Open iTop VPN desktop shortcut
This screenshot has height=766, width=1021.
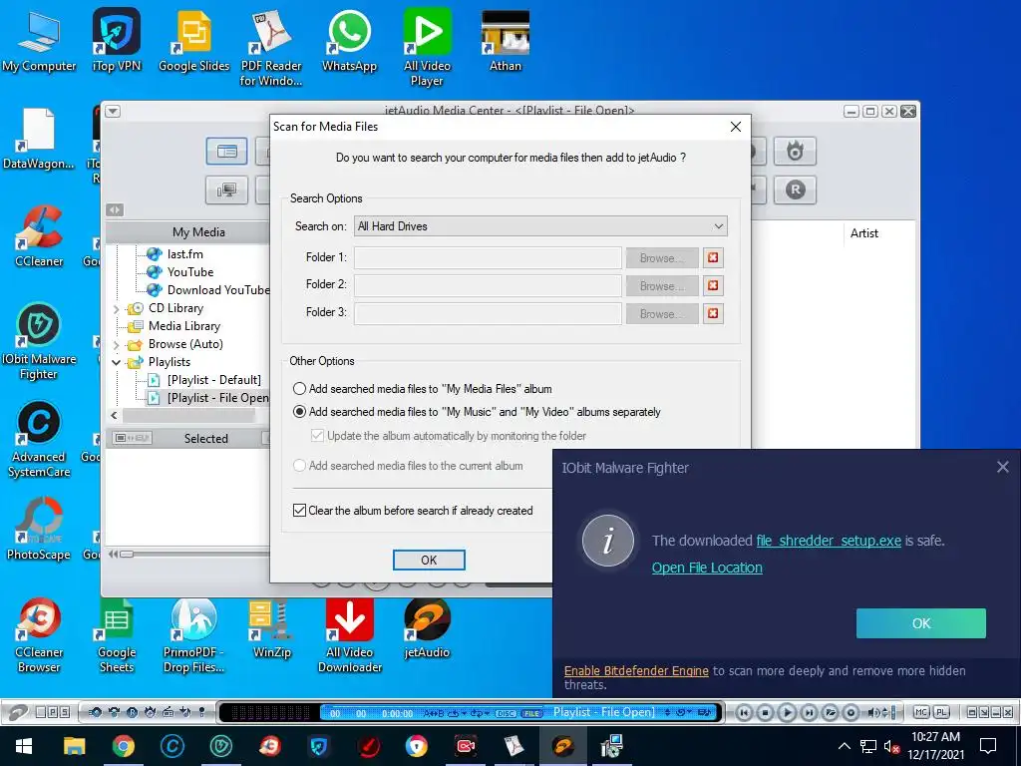tap(117, 40)
